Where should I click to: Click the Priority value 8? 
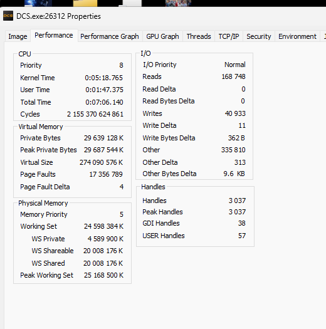point(121,65)
